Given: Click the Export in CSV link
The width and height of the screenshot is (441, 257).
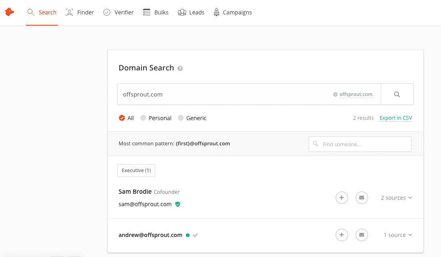Looking at the screenshot, I should click(396, 118).
